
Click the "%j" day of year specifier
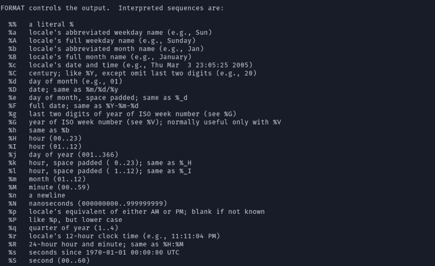(13, 155)
